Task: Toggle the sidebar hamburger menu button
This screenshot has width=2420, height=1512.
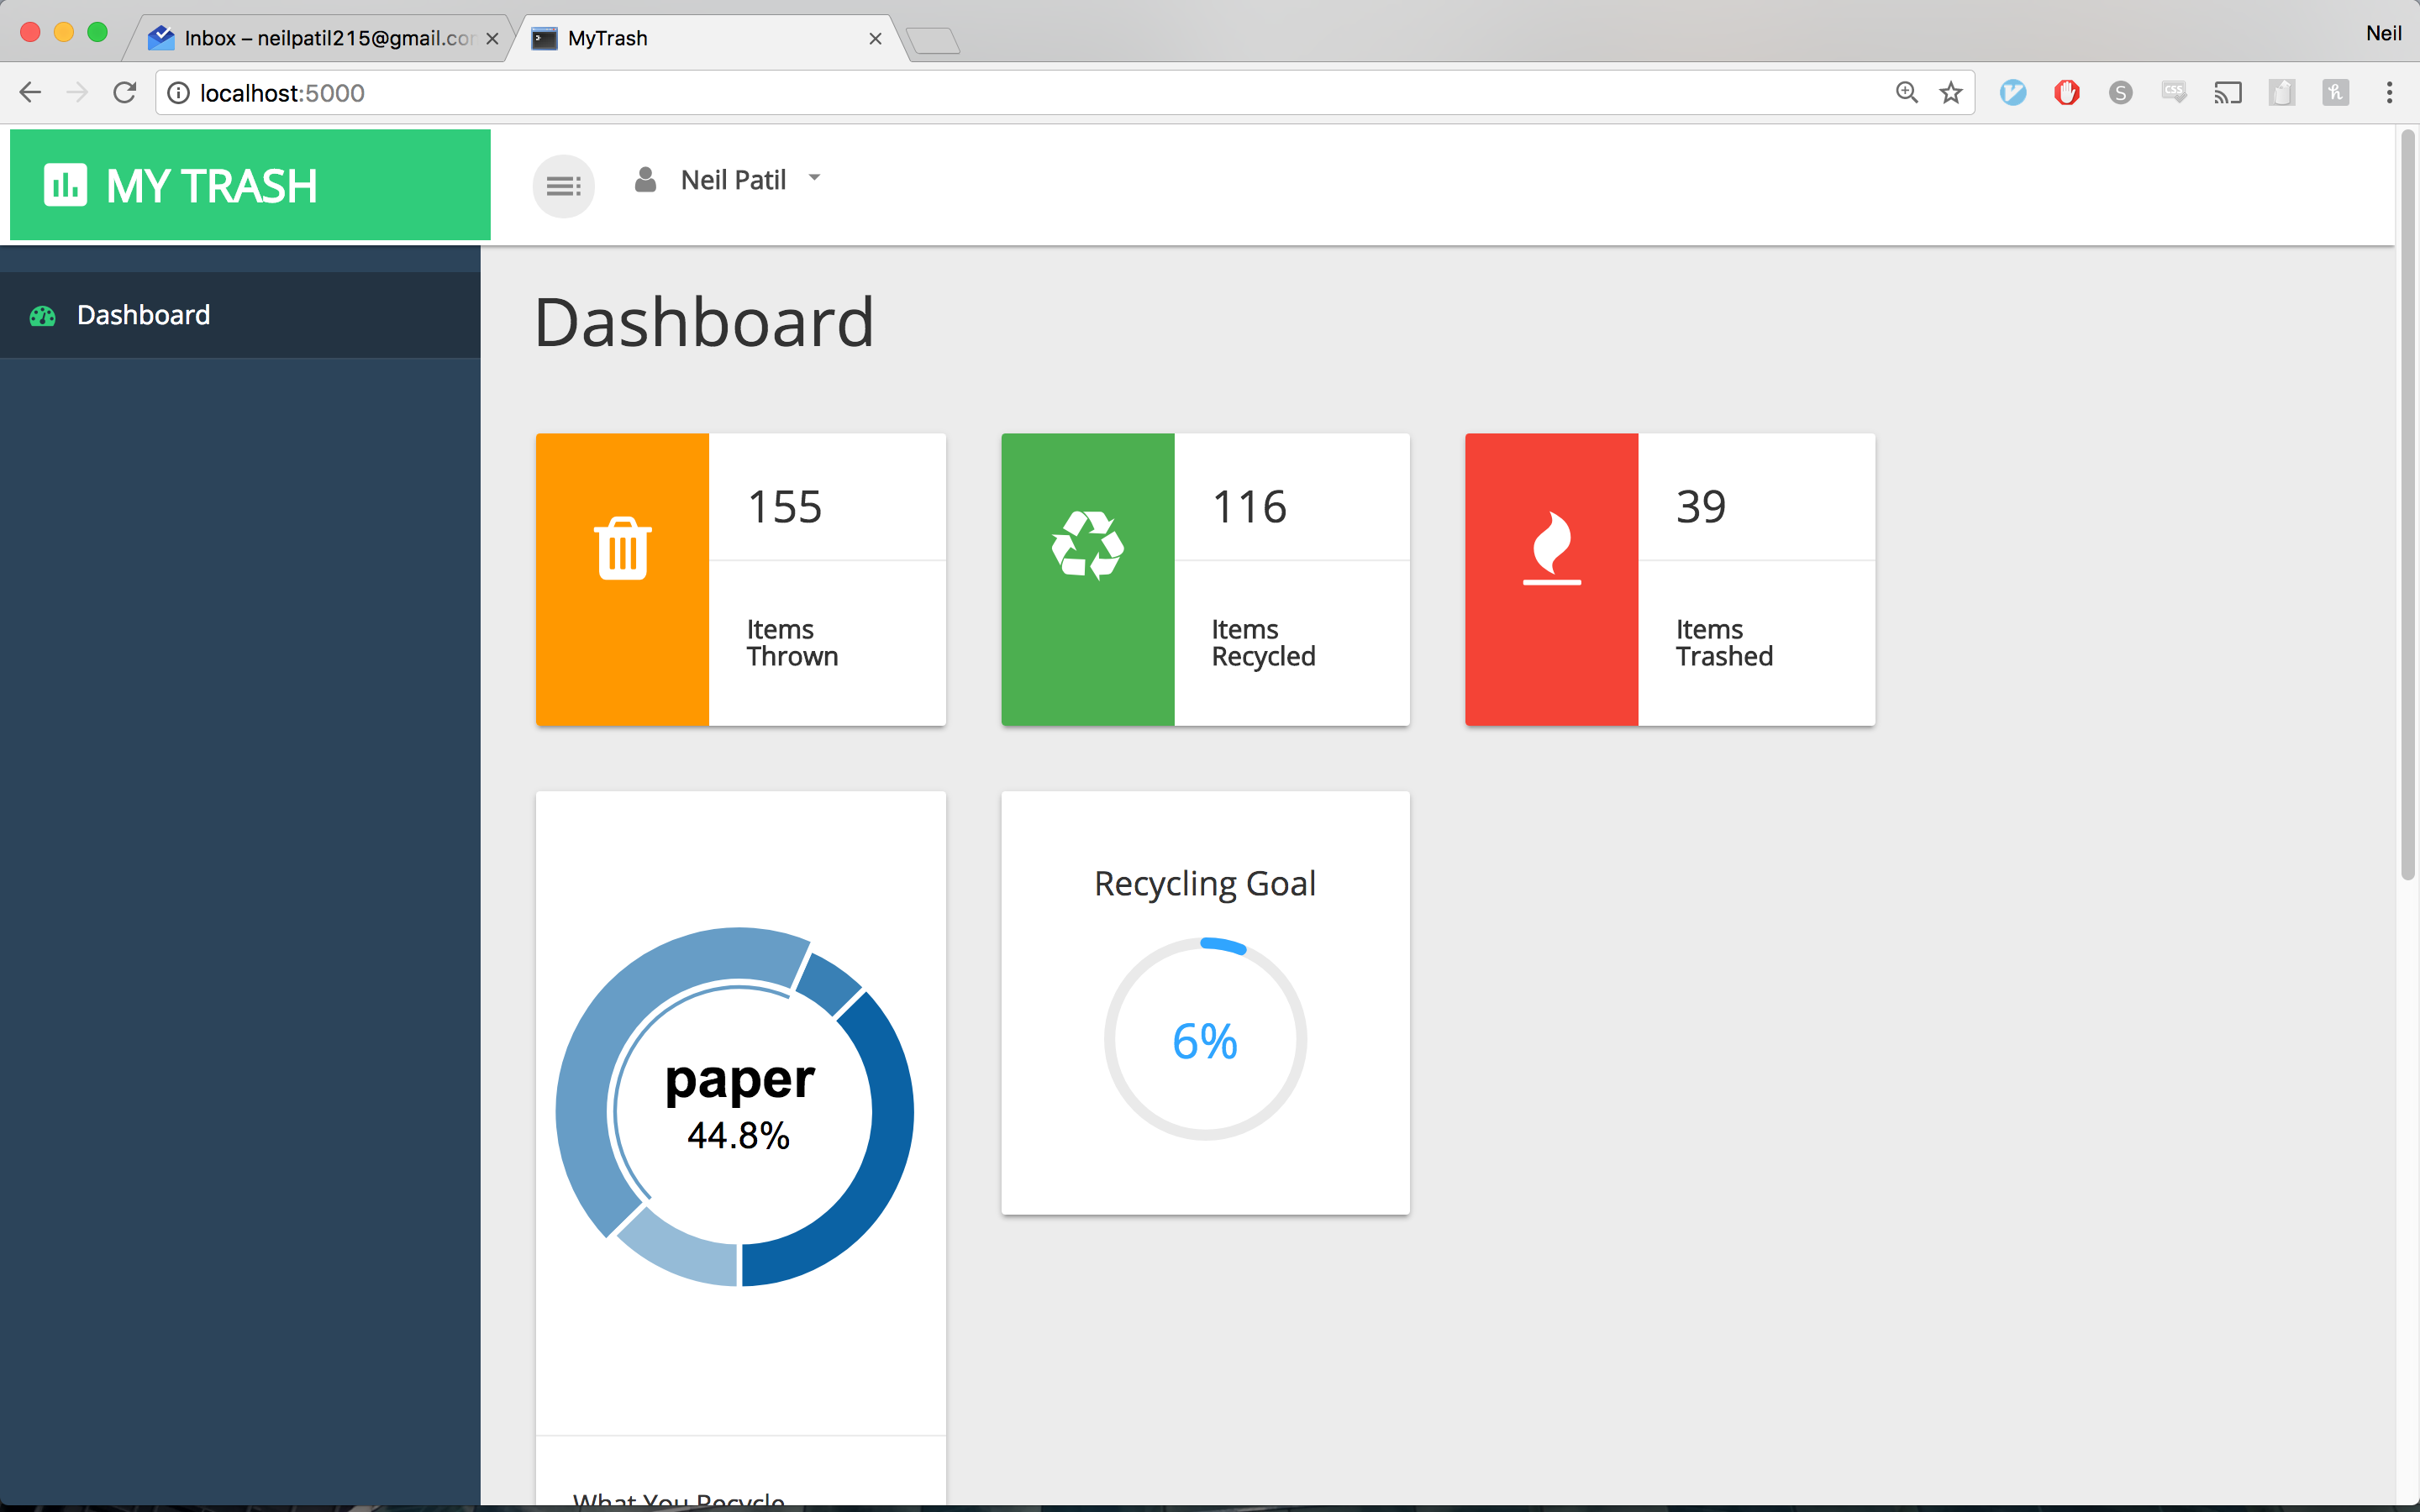Action: point(563,186)
